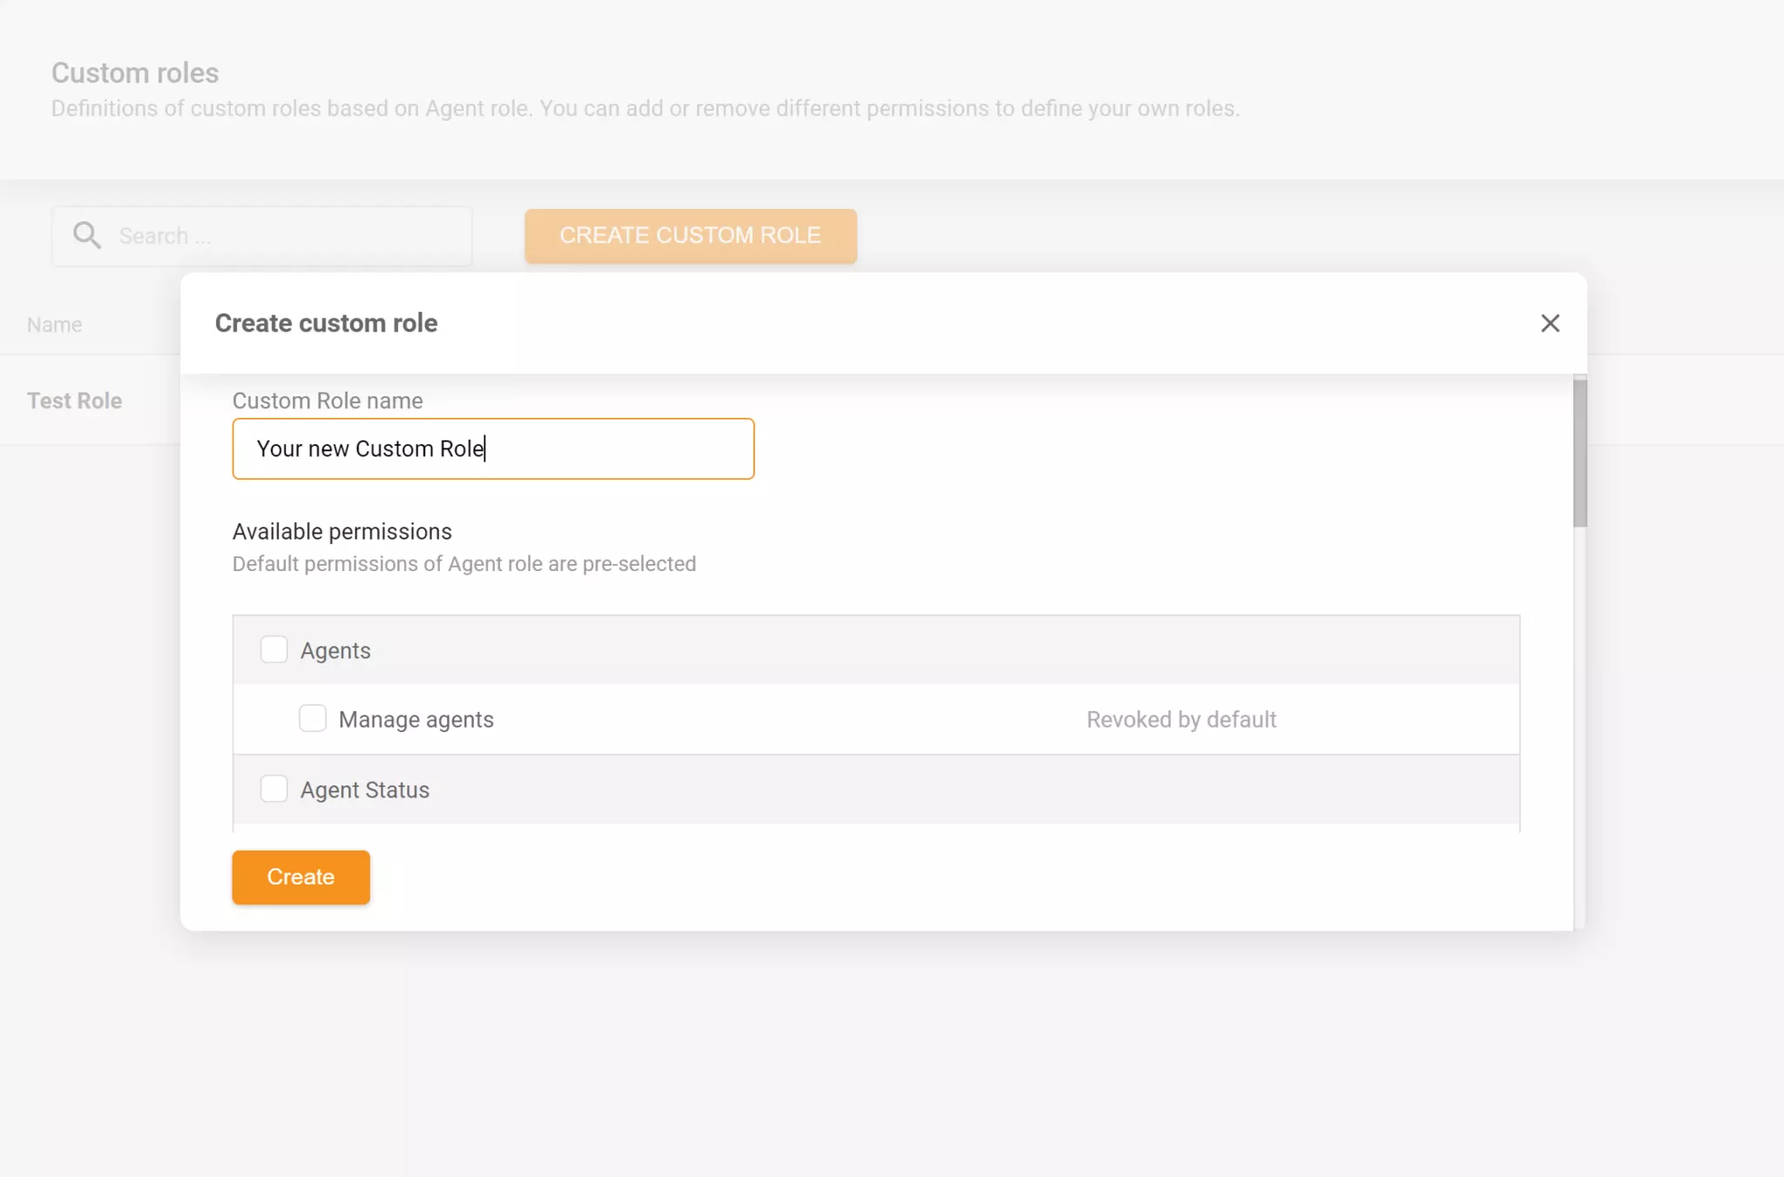Click the Available permissions heading
The width and height of the screenshot is (1784, 1177).
click(x=341, y=531)
